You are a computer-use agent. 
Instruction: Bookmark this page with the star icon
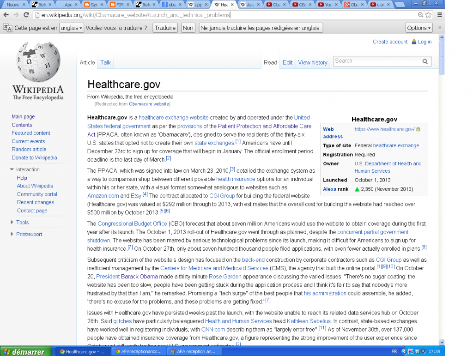tap(428, 15)
